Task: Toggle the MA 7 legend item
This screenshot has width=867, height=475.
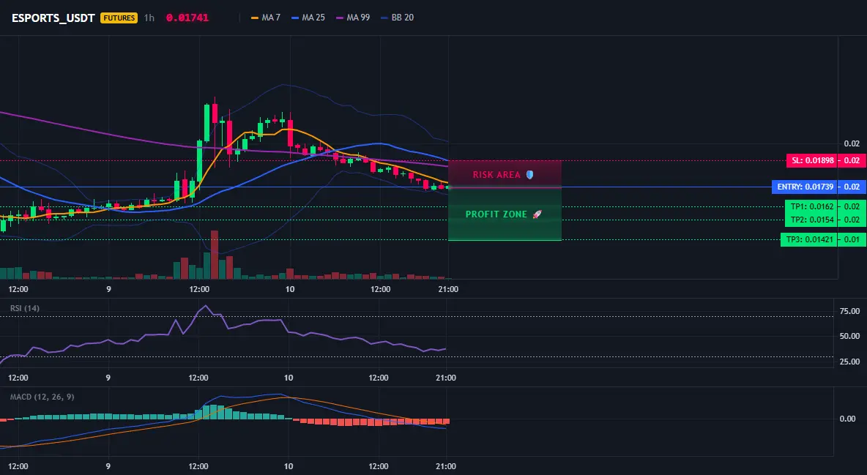Action: tap(266, 18)
